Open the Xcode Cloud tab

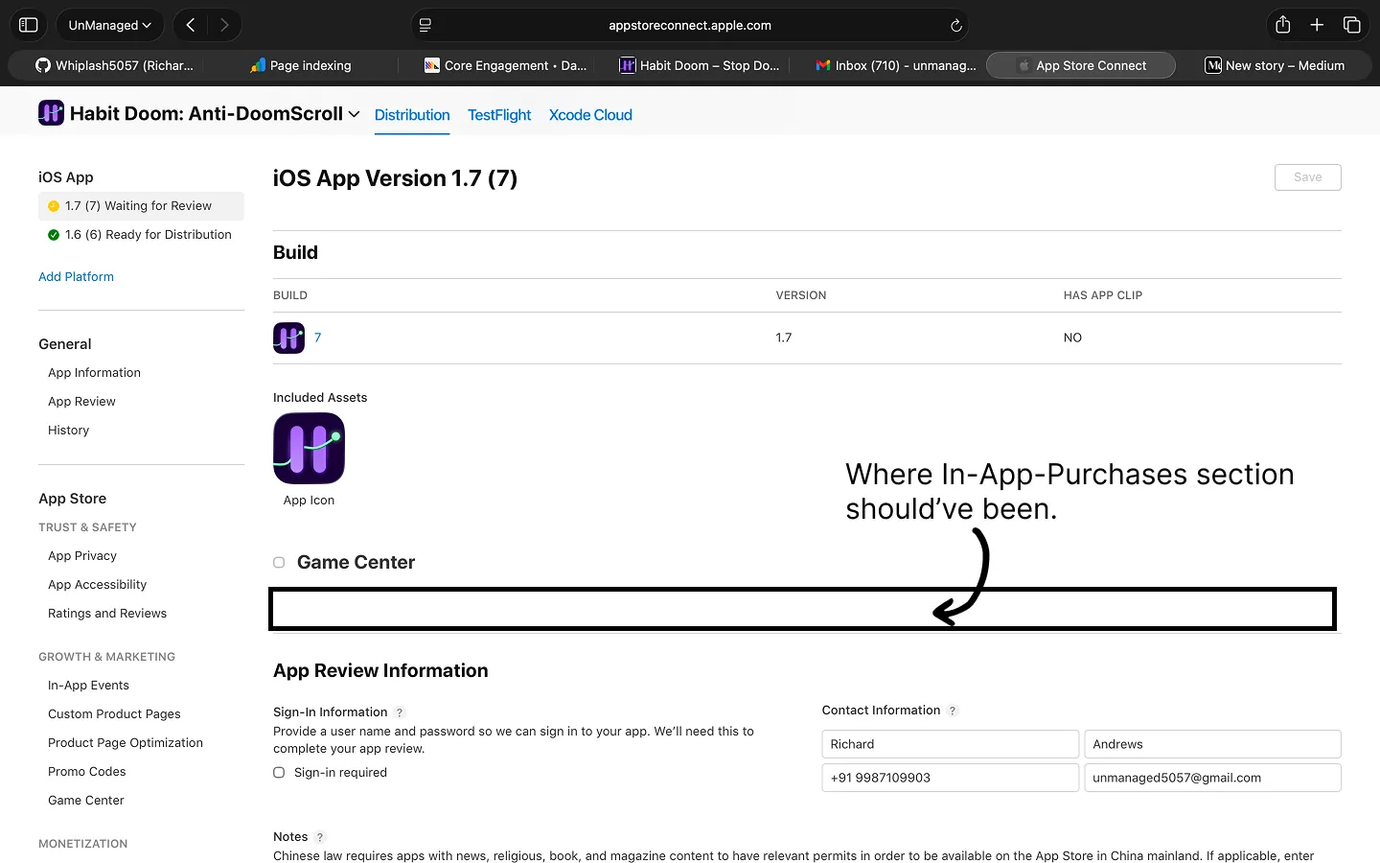click(589, 114)
